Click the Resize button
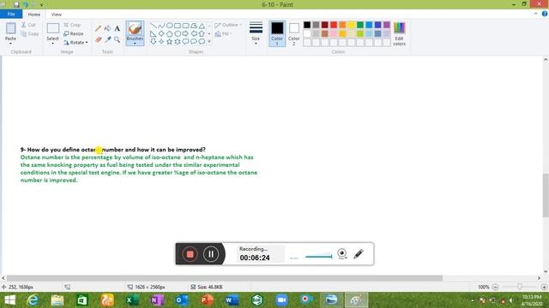Screen dimensions: 549x308 pyautogui.click(x=74, y=34)
